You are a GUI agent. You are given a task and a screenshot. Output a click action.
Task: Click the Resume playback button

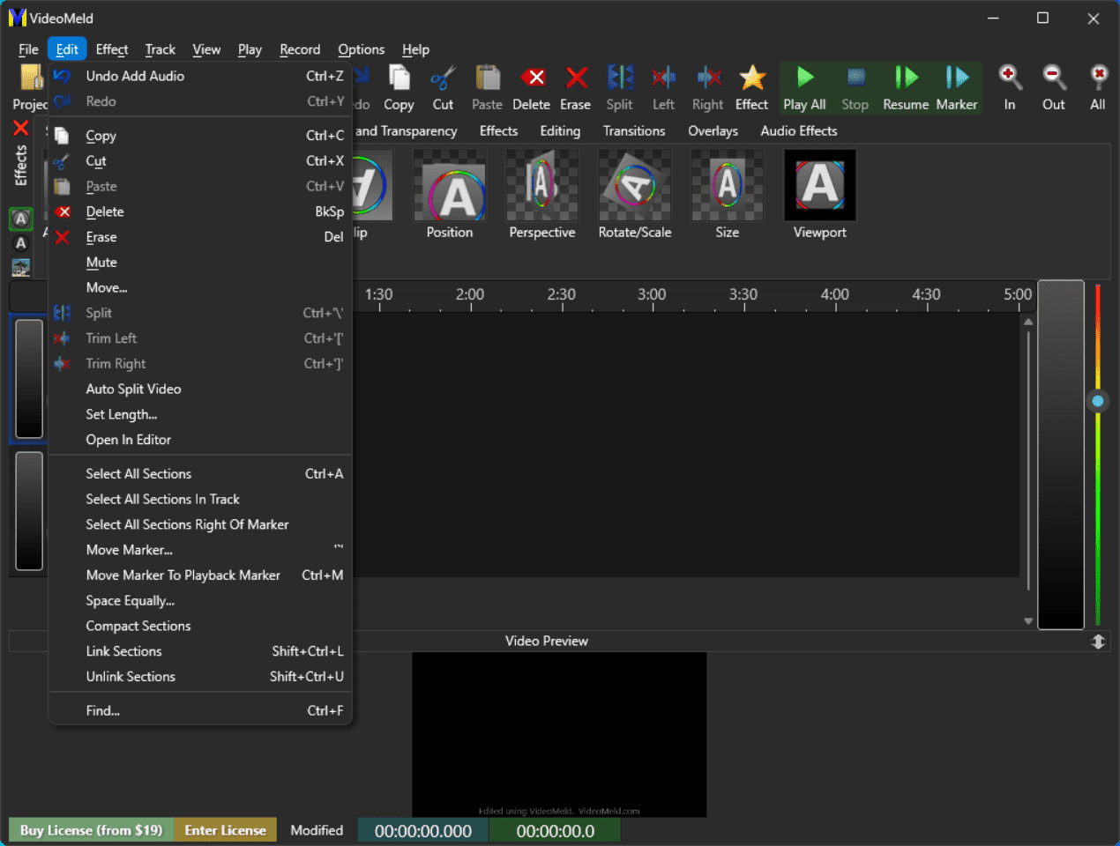tap(906, 88)
